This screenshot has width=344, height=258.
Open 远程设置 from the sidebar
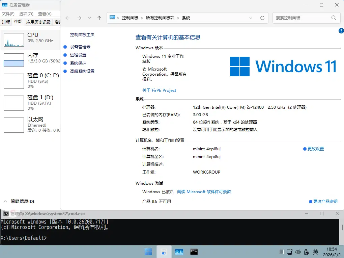pos(78,55)
